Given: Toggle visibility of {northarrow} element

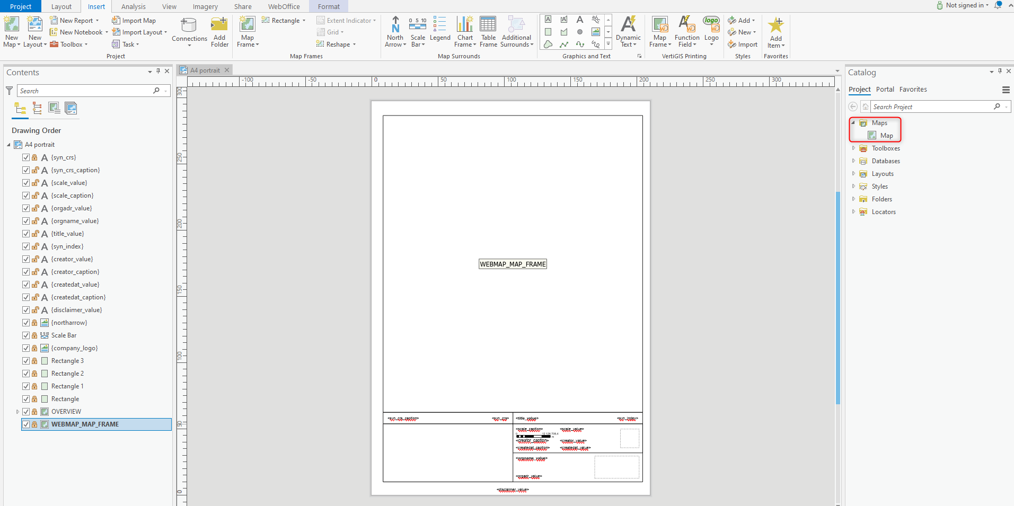Looking at the screenshot, I should (26, 323).
